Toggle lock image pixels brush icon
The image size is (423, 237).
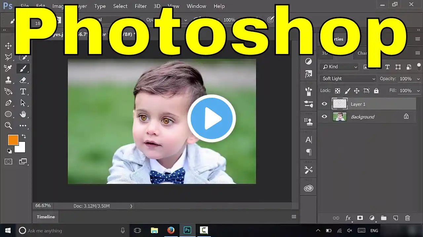[x=347, y=91]
